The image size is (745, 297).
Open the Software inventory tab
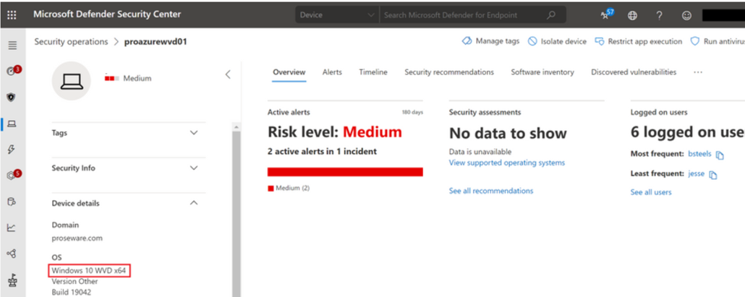click(542, 72)
